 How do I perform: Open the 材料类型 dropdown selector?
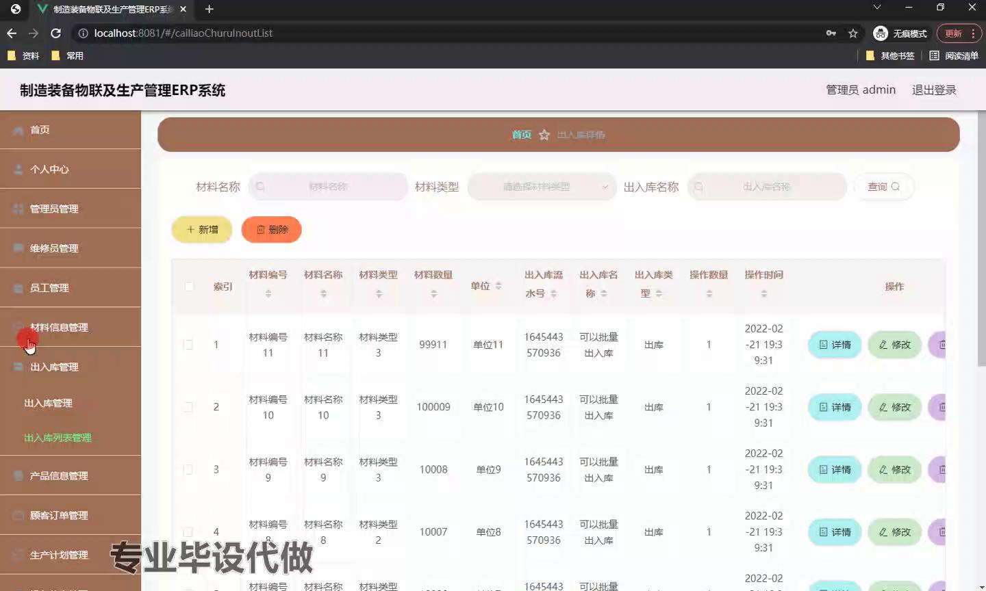[x=541, y=187]
